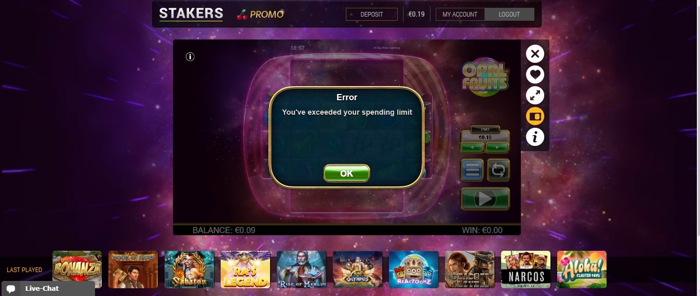Open the orange wallet icon
This screenshot has height=296, width=700.
[535, 116]
